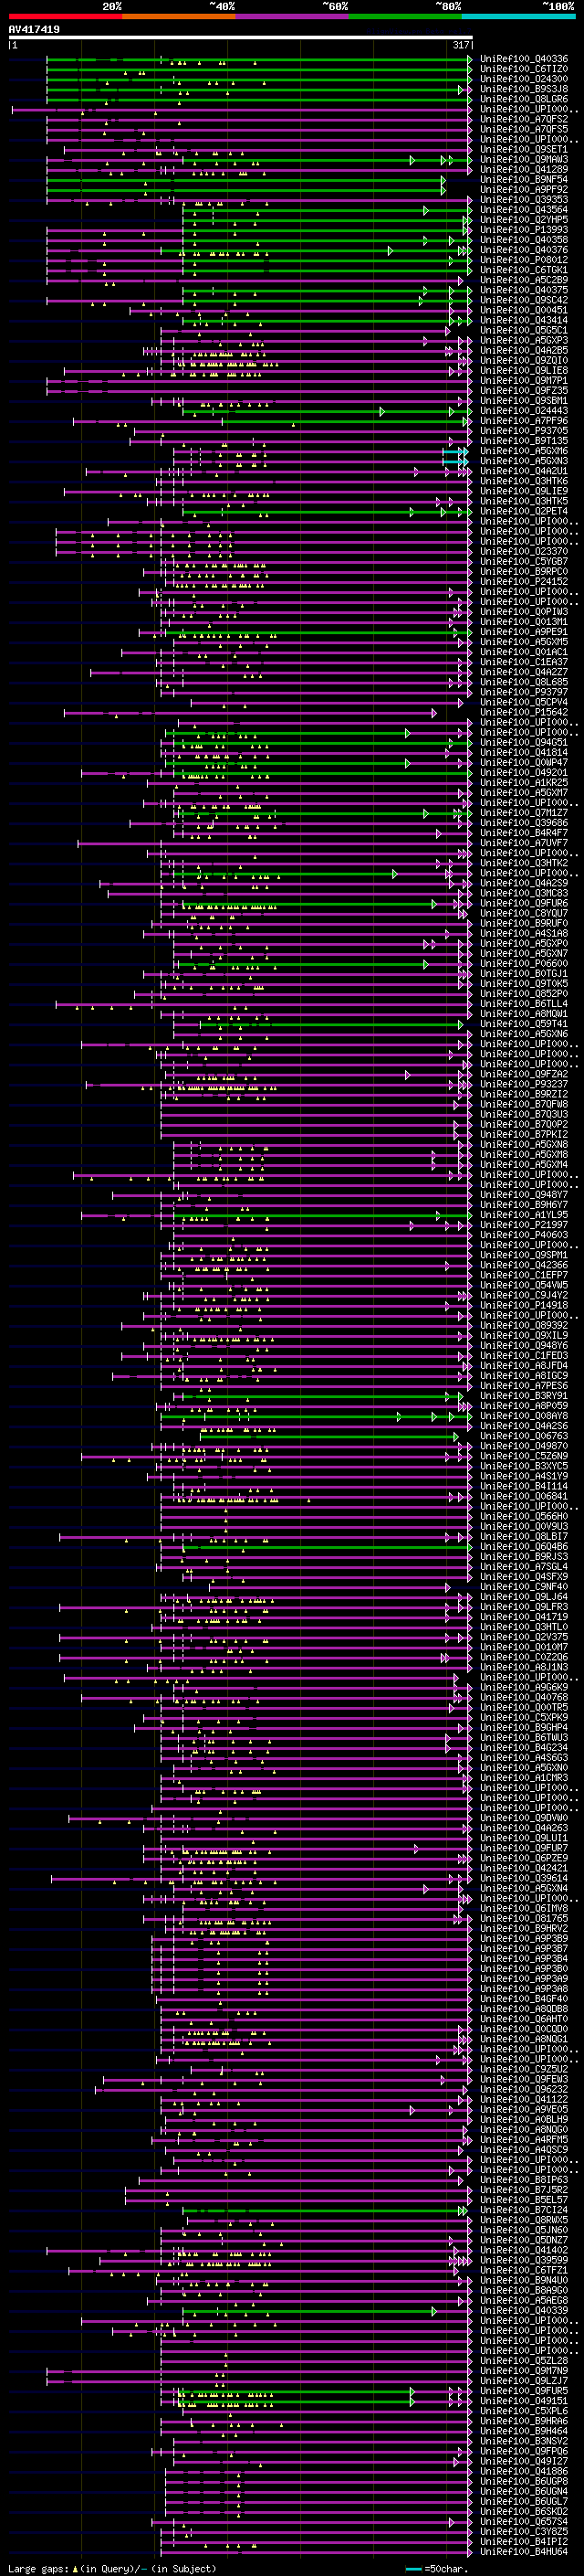Click the =50char. scale legend

437,2568
